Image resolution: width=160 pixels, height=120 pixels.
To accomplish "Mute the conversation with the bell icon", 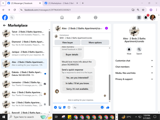I will point(129,49).
